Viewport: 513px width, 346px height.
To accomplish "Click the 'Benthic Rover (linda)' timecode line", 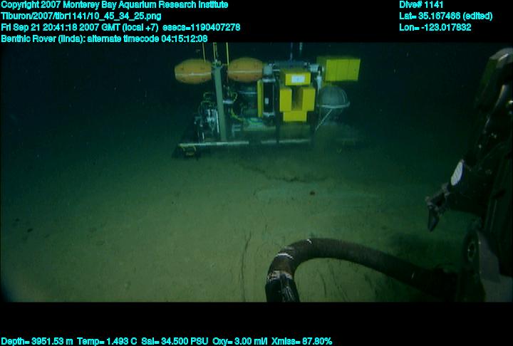I will 104,38.
